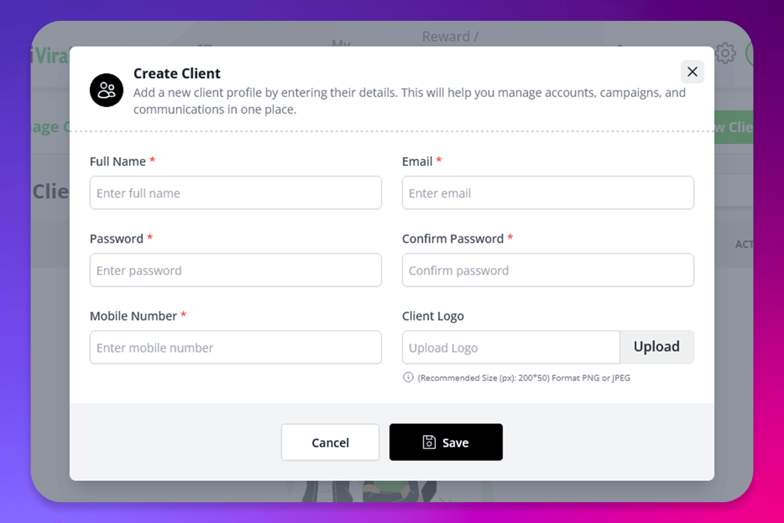Screen dimensions: 784x523
Task: Click the Upload Logo text box
Action: pyautogui.click(x=511, y=348)
